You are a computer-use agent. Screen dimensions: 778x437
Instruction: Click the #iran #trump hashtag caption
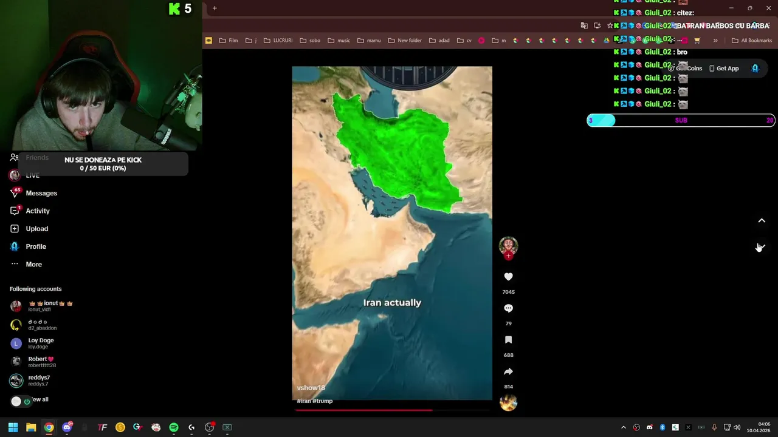click(314, 401)
